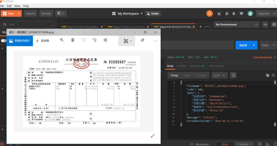Open the No Environment dropdown
277x146 pixels.
(x=237, y=24)
